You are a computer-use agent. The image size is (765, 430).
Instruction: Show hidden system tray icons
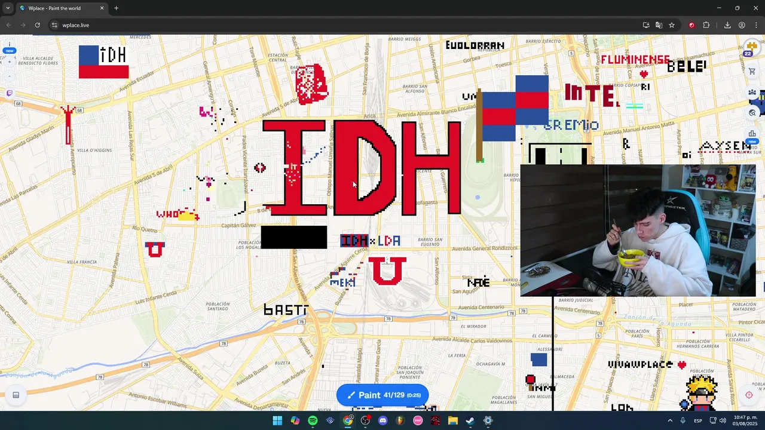click(x=669, y=420)
